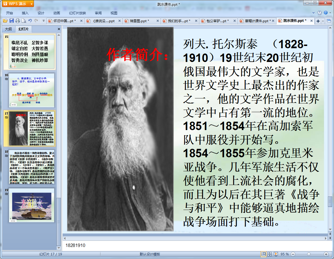Go to next slide double-arrow button
The width and height of the screenshot is (334, 259).
(x=330, y=238)
